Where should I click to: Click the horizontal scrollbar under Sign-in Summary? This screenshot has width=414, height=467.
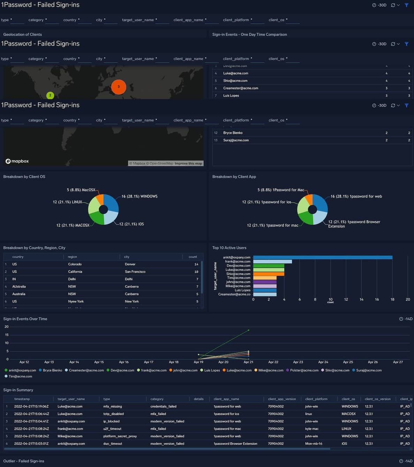(x=167, y=449)
